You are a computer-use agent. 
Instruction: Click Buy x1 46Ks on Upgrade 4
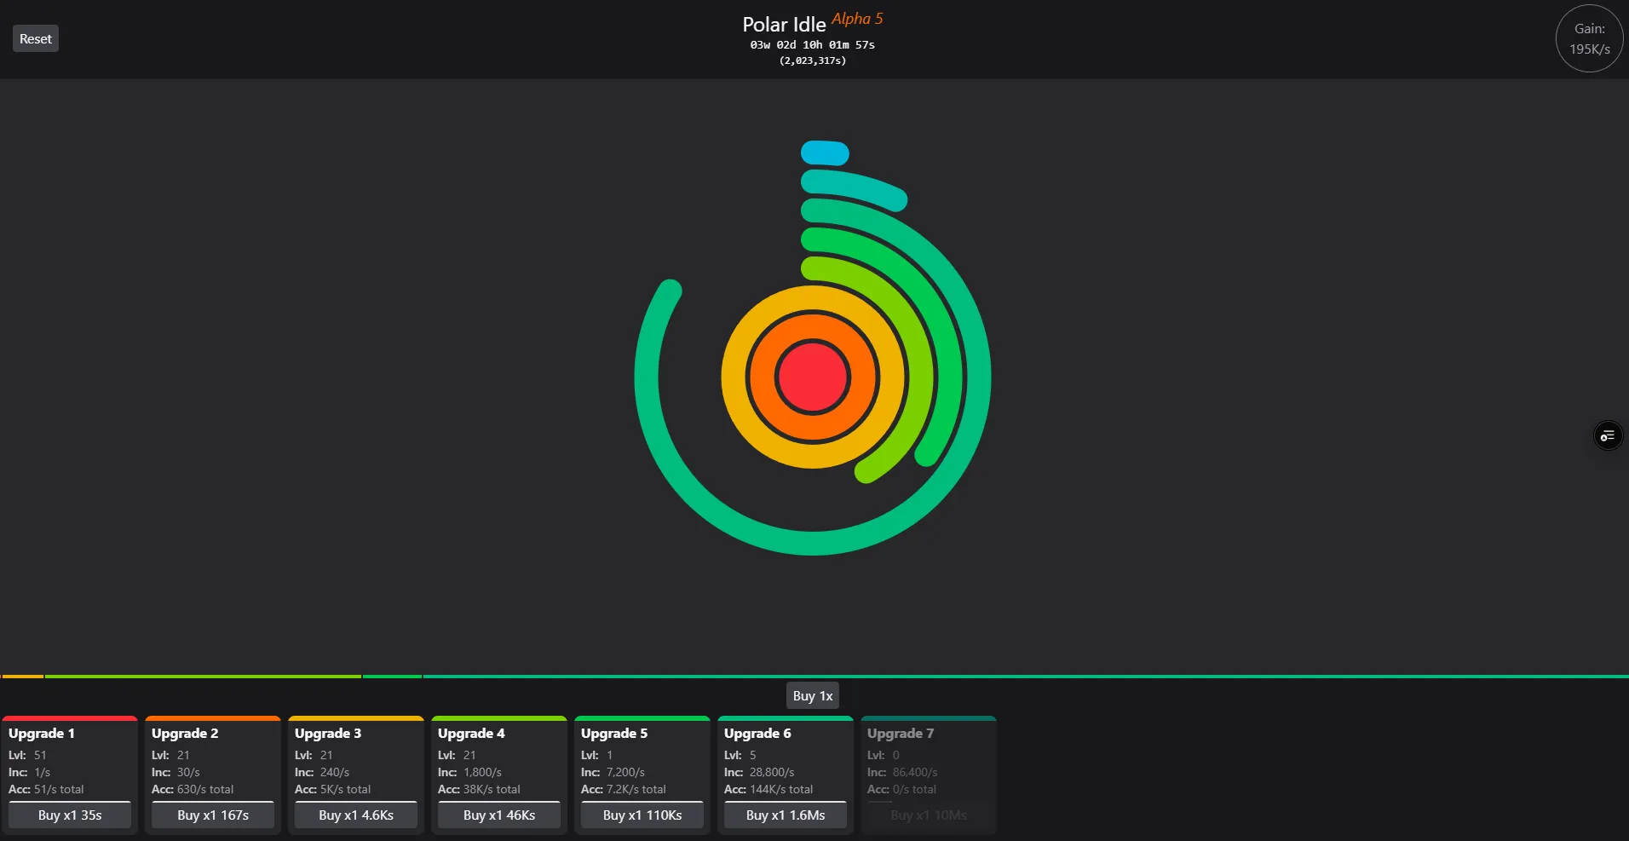tap(498, 815)
